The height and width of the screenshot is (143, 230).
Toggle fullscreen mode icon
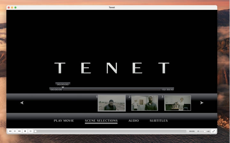coord(214,131)
